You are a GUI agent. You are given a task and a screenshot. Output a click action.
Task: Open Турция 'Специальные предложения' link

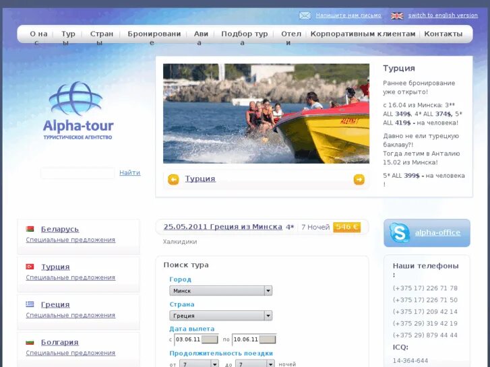click(x=71, y=277)
